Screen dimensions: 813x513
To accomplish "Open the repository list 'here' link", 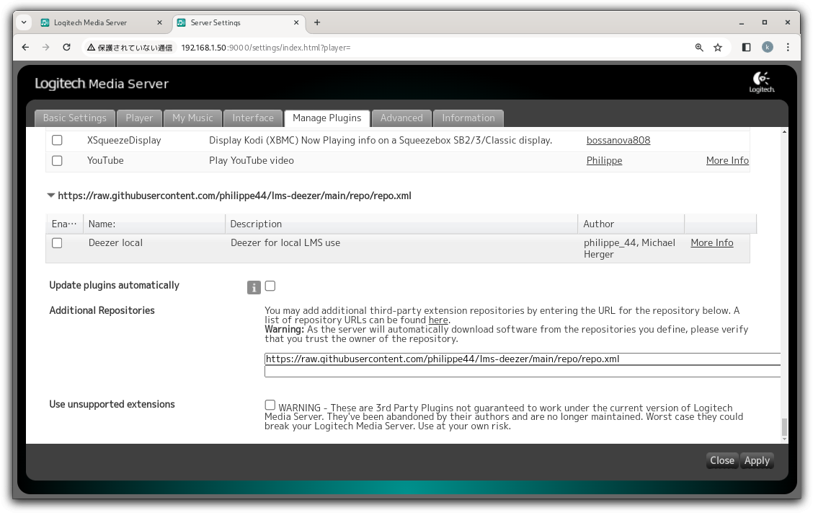I will pyautogui.click(x=438, y=320).
